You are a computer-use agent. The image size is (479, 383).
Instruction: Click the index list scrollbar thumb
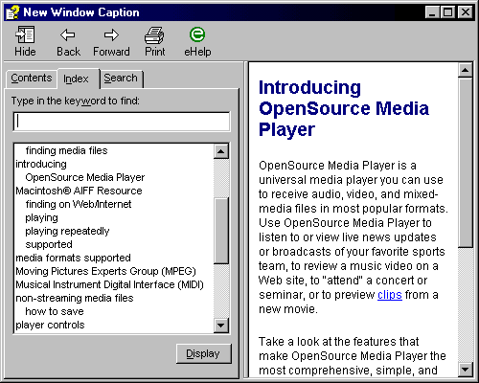coord(221,231)
